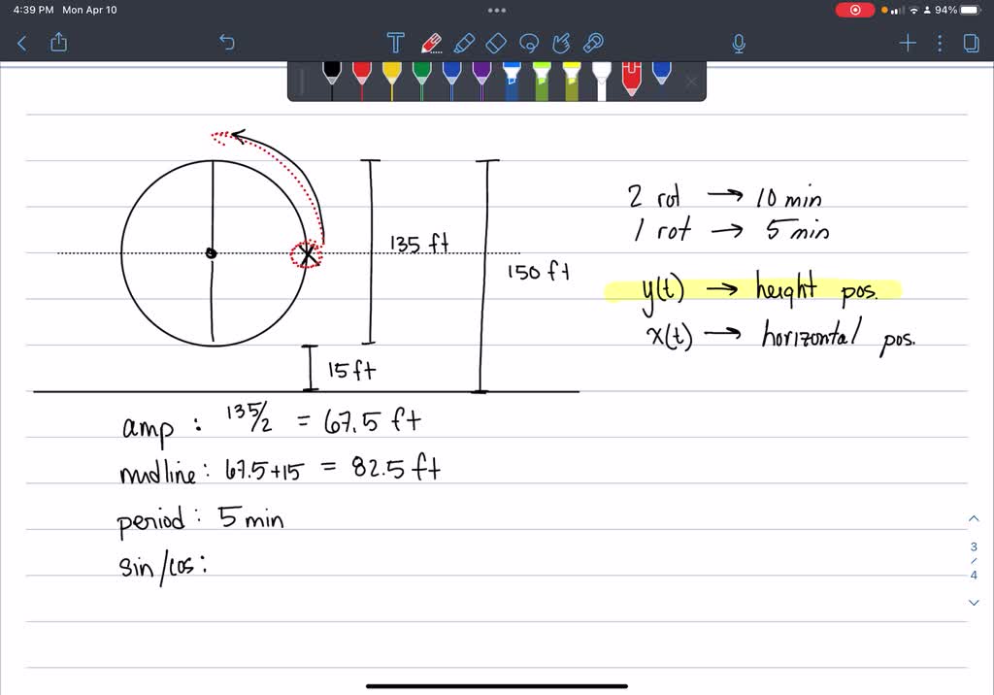The height and width of the screenshot is (695, 994).
Task: Tap the red screen recording indicator
Action: coord(854,10)
